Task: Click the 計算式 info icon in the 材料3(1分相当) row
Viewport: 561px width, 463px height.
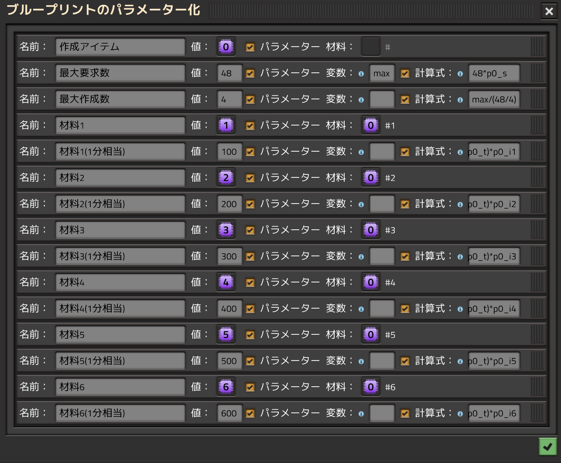Action: click(460, 257)
